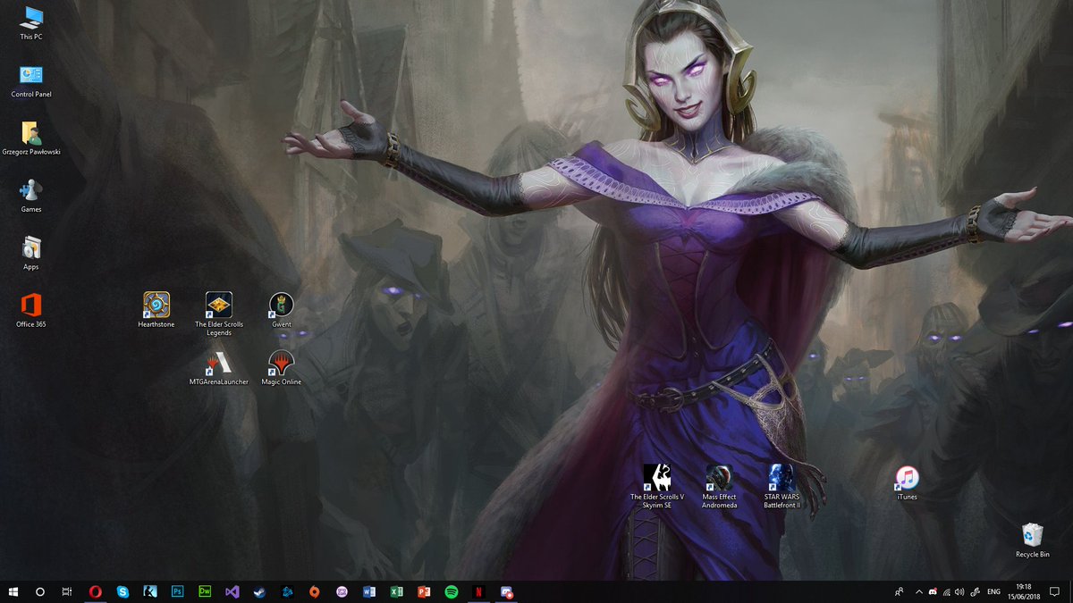1073x603 pixels.
Task: Select the Mass Effect Andromeda shortcut
Action: pyautogui.click(x=720, y=487)
